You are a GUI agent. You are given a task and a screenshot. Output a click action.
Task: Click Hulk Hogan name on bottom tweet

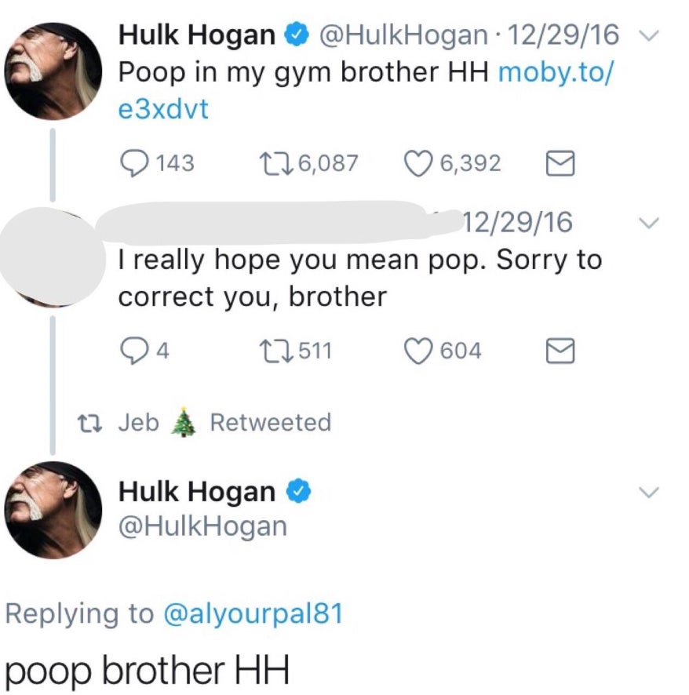[x=196, y=492]
